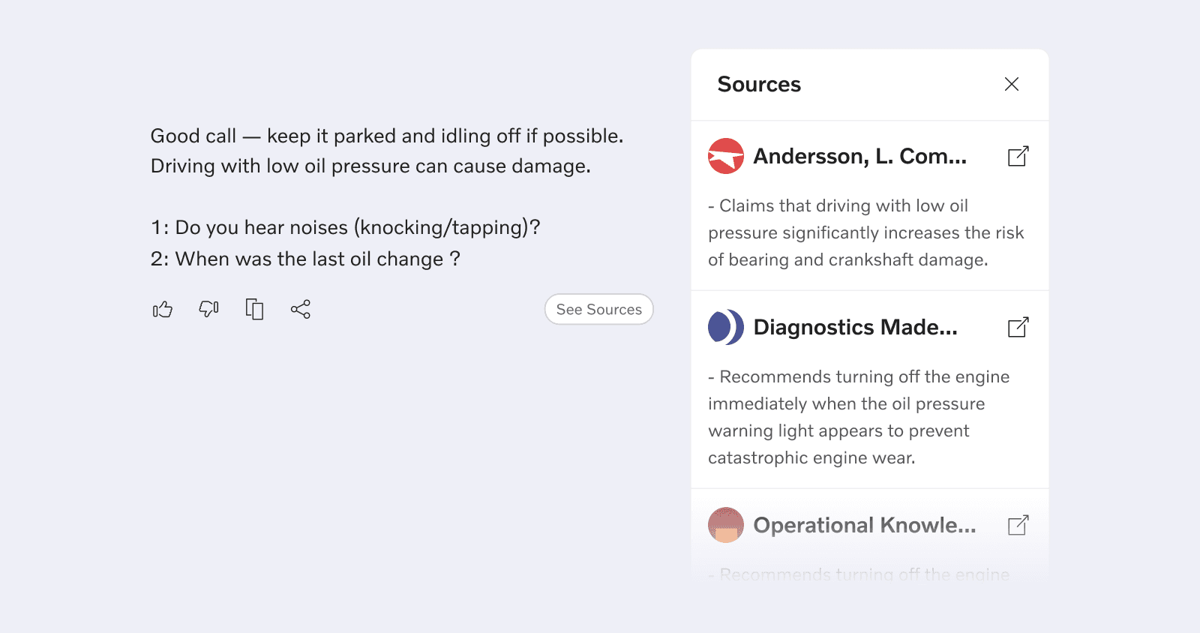The image size is (1200, 633).
Task: Open Diagnostics Made source in new window
Action: 1018,327
